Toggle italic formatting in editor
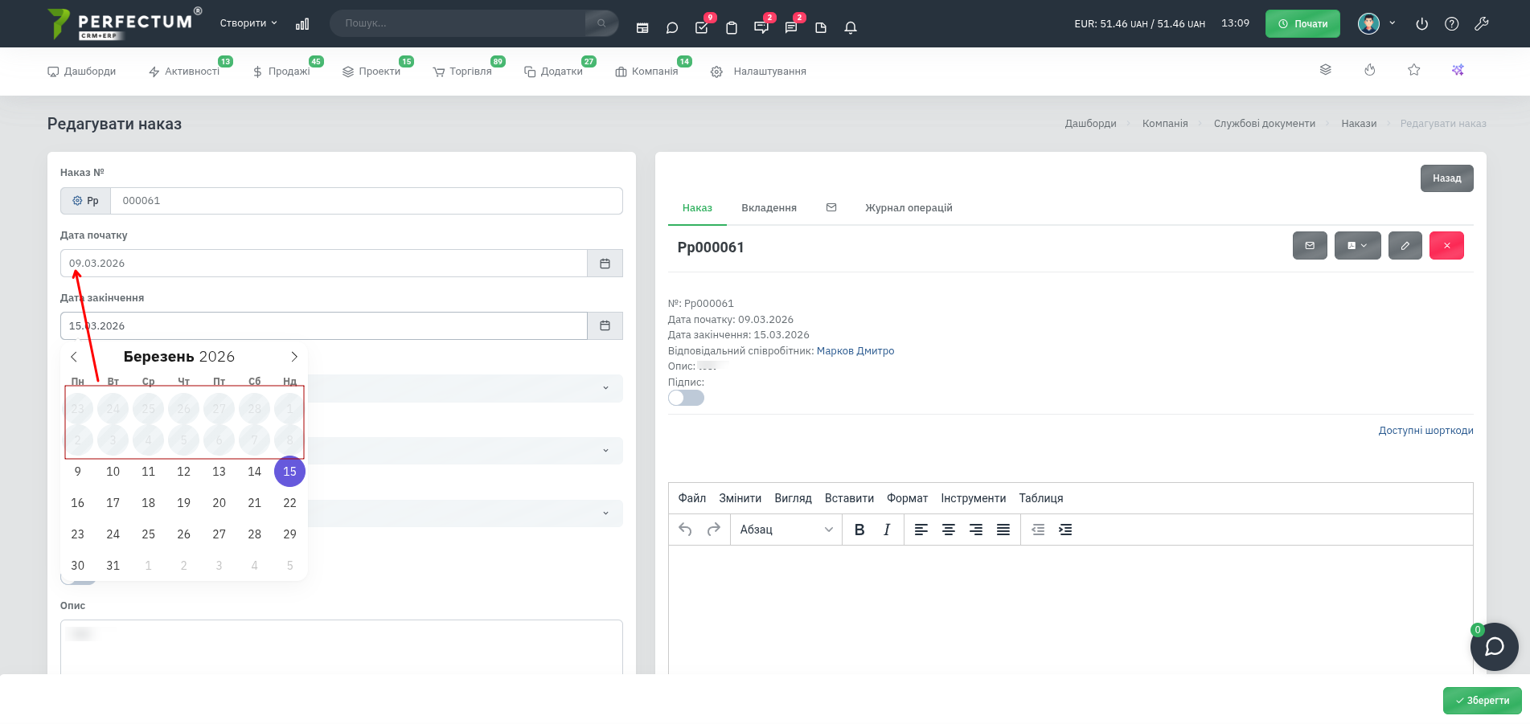The height and width of the screenshot is (724, 1530). [x=887, y=530]
